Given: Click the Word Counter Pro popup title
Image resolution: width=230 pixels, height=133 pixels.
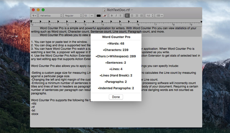Looking at the screenshot, I should click(x=116, y=37).
